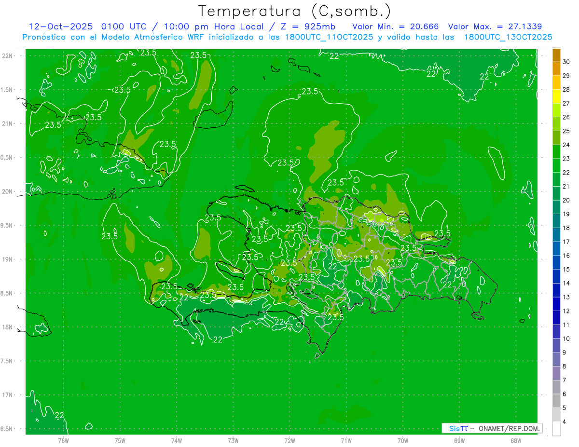Click the 22N latitude axis label
The width and height of the screenshot is (579, 447).
tap(8, 56)
